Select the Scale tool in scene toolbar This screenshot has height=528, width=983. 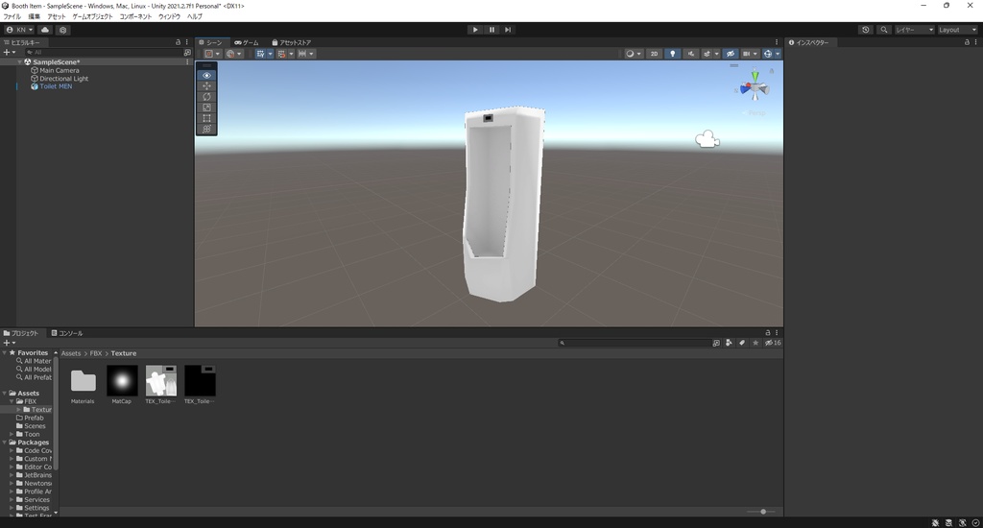coord(207,108)
